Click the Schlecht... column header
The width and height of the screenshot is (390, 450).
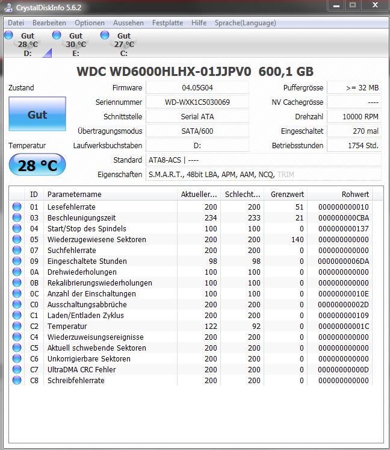coord(243,195)
